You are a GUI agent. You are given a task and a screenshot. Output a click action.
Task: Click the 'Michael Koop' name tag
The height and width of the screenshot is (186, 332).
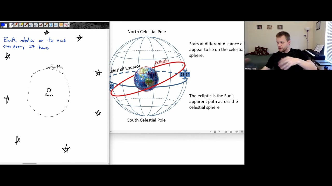pyautogui.click(x=251, y=69)
